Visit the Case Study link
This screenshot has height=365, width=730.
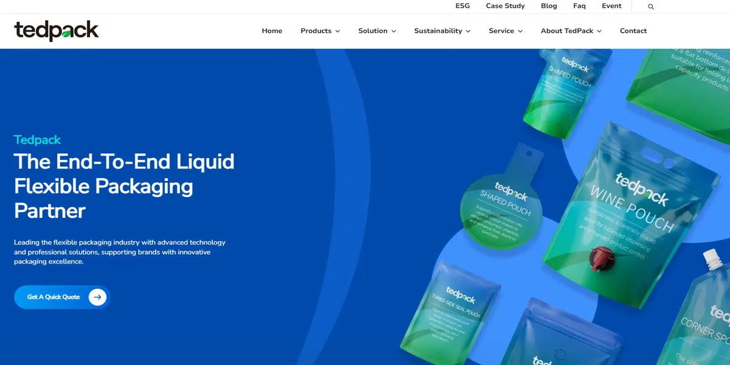pyautogui.click(x=506, y=6)
